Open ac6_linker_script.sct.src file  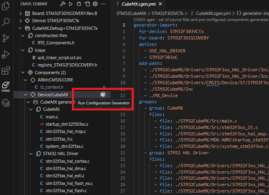tap(59, 58)
